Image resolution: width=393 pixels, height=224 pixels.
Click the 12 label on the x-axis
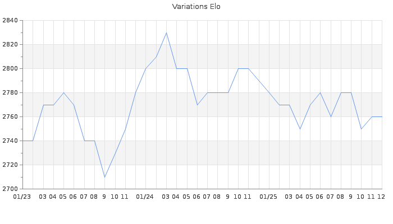point(381,197)
